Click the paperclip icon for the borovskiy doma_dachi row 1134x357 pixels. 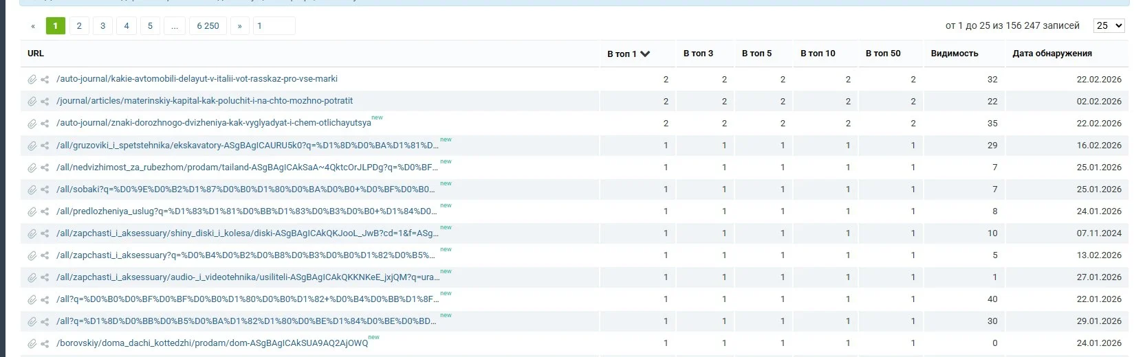(32, 343)
